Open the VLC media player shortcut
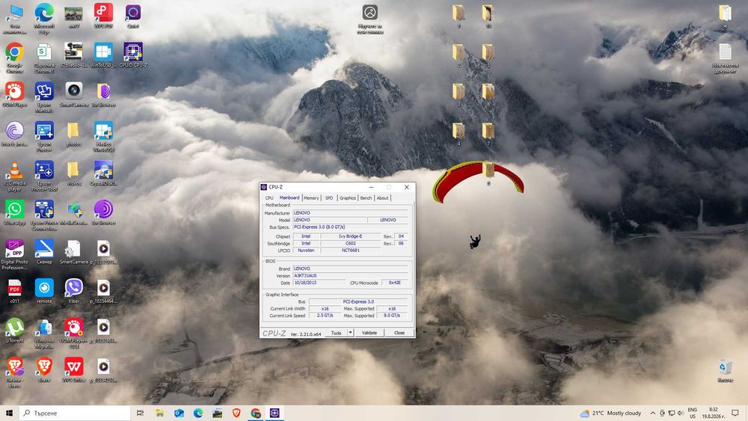 tap(14, 176)
